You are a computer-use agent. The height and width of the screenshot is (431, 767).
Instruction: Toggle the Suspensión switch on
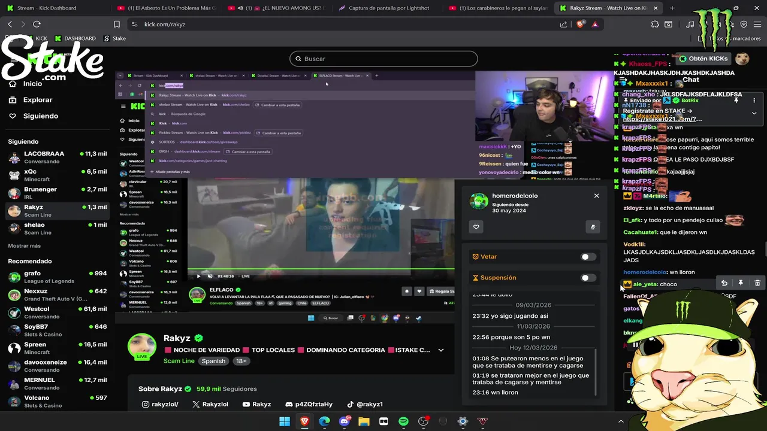(x=588, y=278)
